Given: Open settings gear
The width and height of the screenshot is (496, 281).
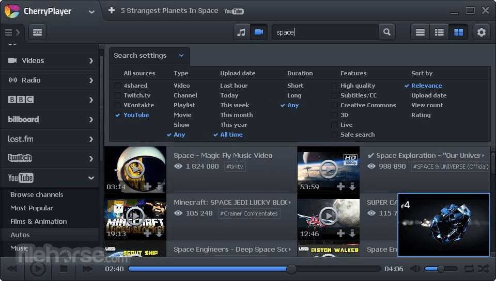Looking at the screenshot, I should [482, 32].
